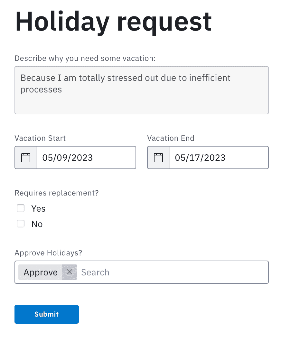Open the Vacation Start calendar icon
This screenshot has width=291, height=344.
point(26,158)
